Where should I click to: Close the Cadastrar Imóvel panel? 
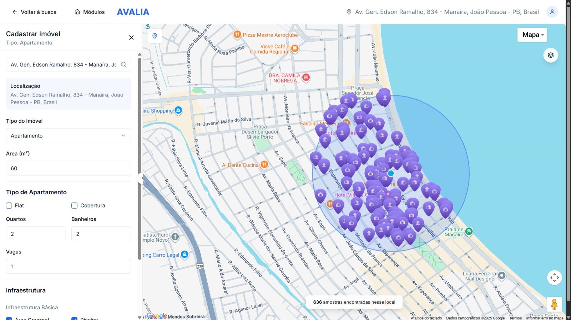tap(131, 38)
